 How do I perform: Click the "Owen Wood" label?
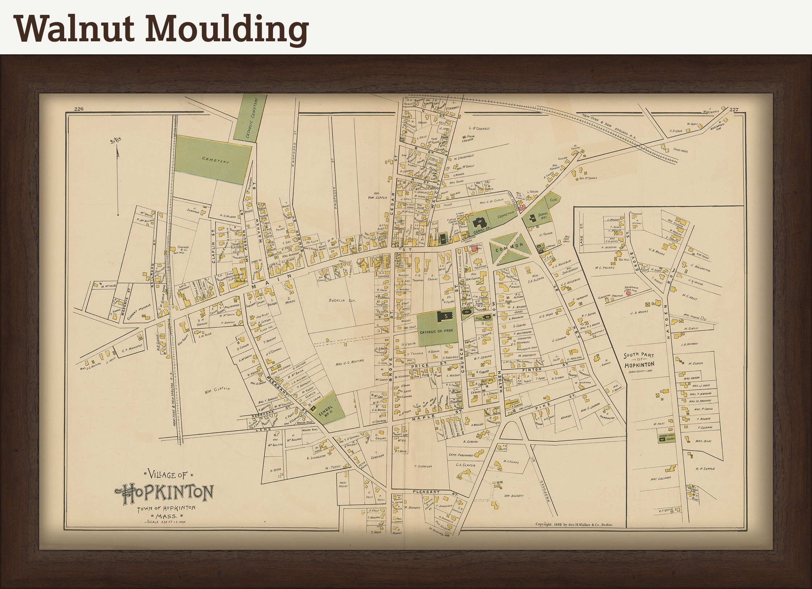click(x=680, y=150)
